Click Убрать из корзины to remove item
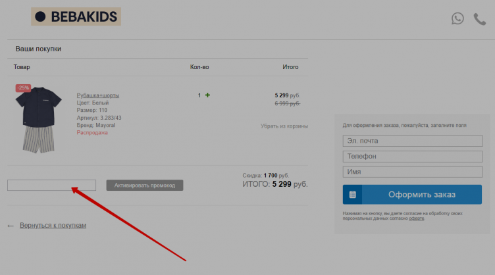This screenshot has height=275, width=495. [284, 126]
